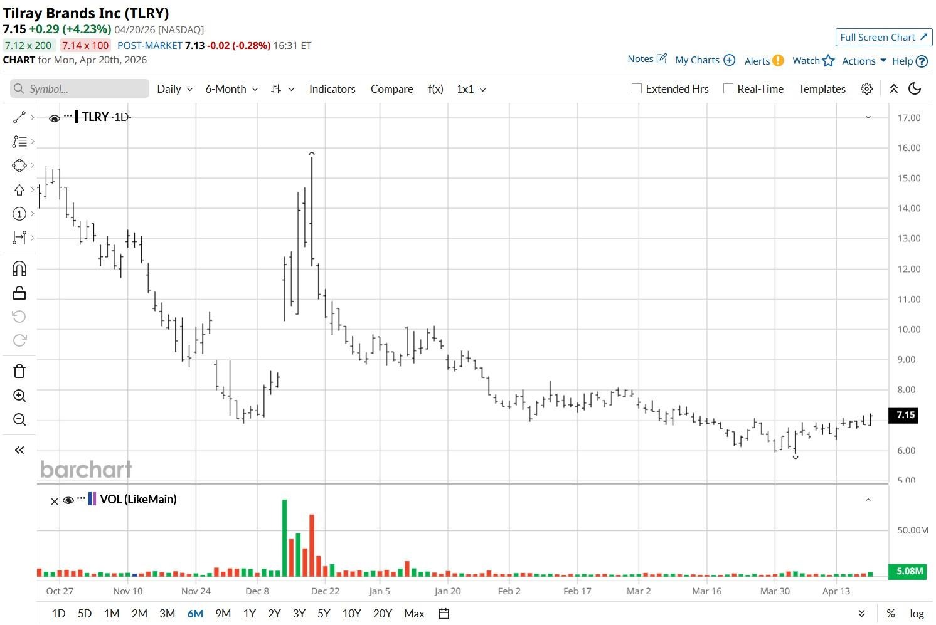Delete drawings with the trash icon
This screenshot has height=625, width=936.
coord(19,371)
